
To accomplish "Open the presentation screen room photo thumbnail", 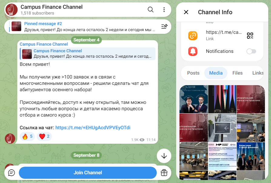I will coord(251,128).
